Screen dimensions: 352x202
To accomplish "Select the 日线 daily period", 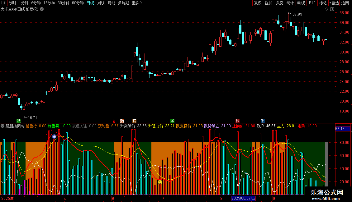I will click(90, 3).
